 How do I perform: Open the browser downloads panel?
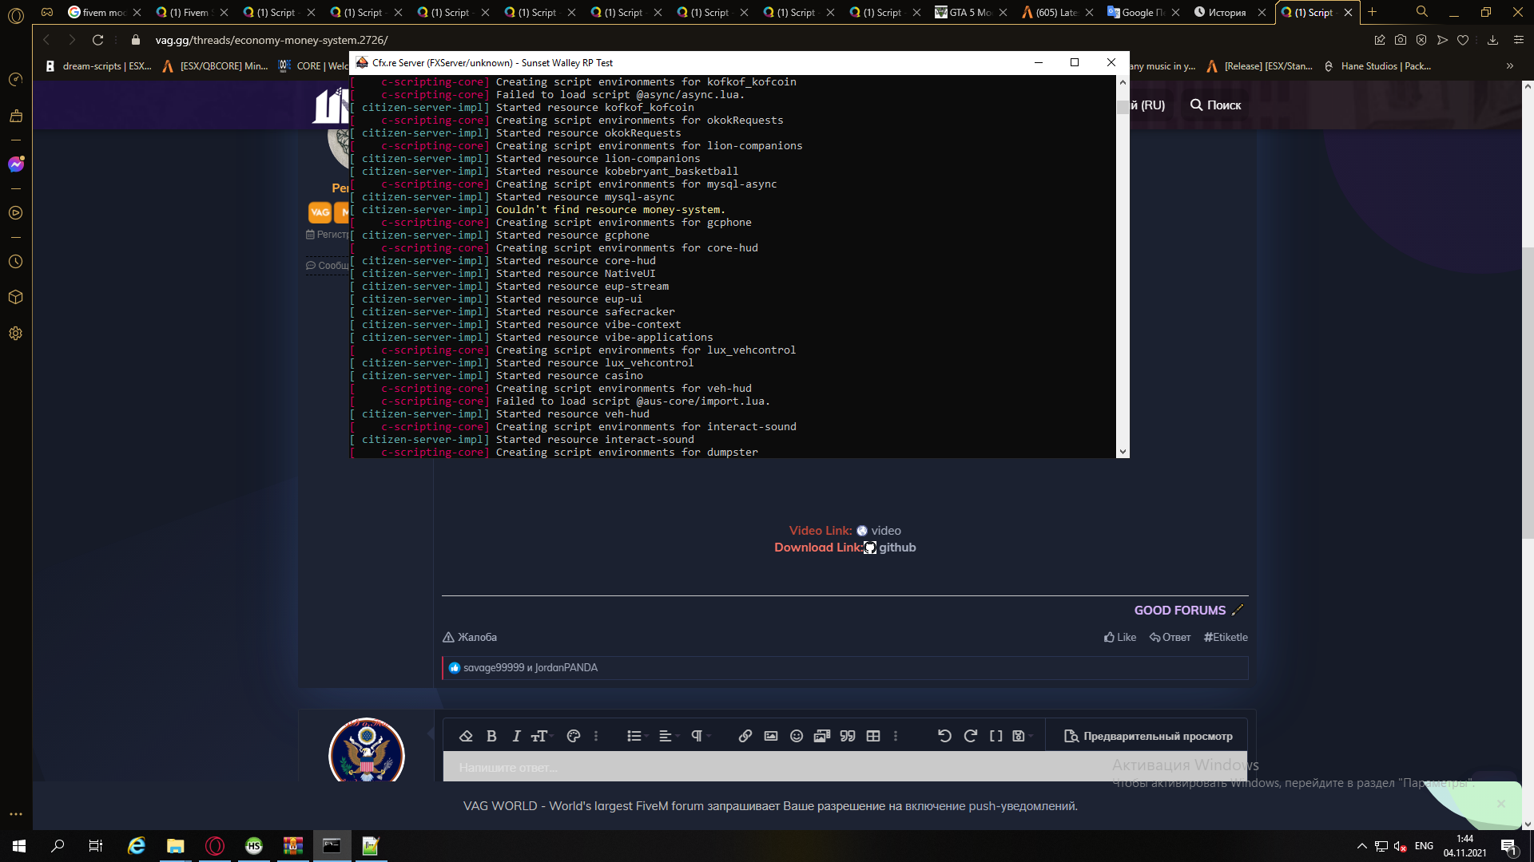pos(1492,40)
